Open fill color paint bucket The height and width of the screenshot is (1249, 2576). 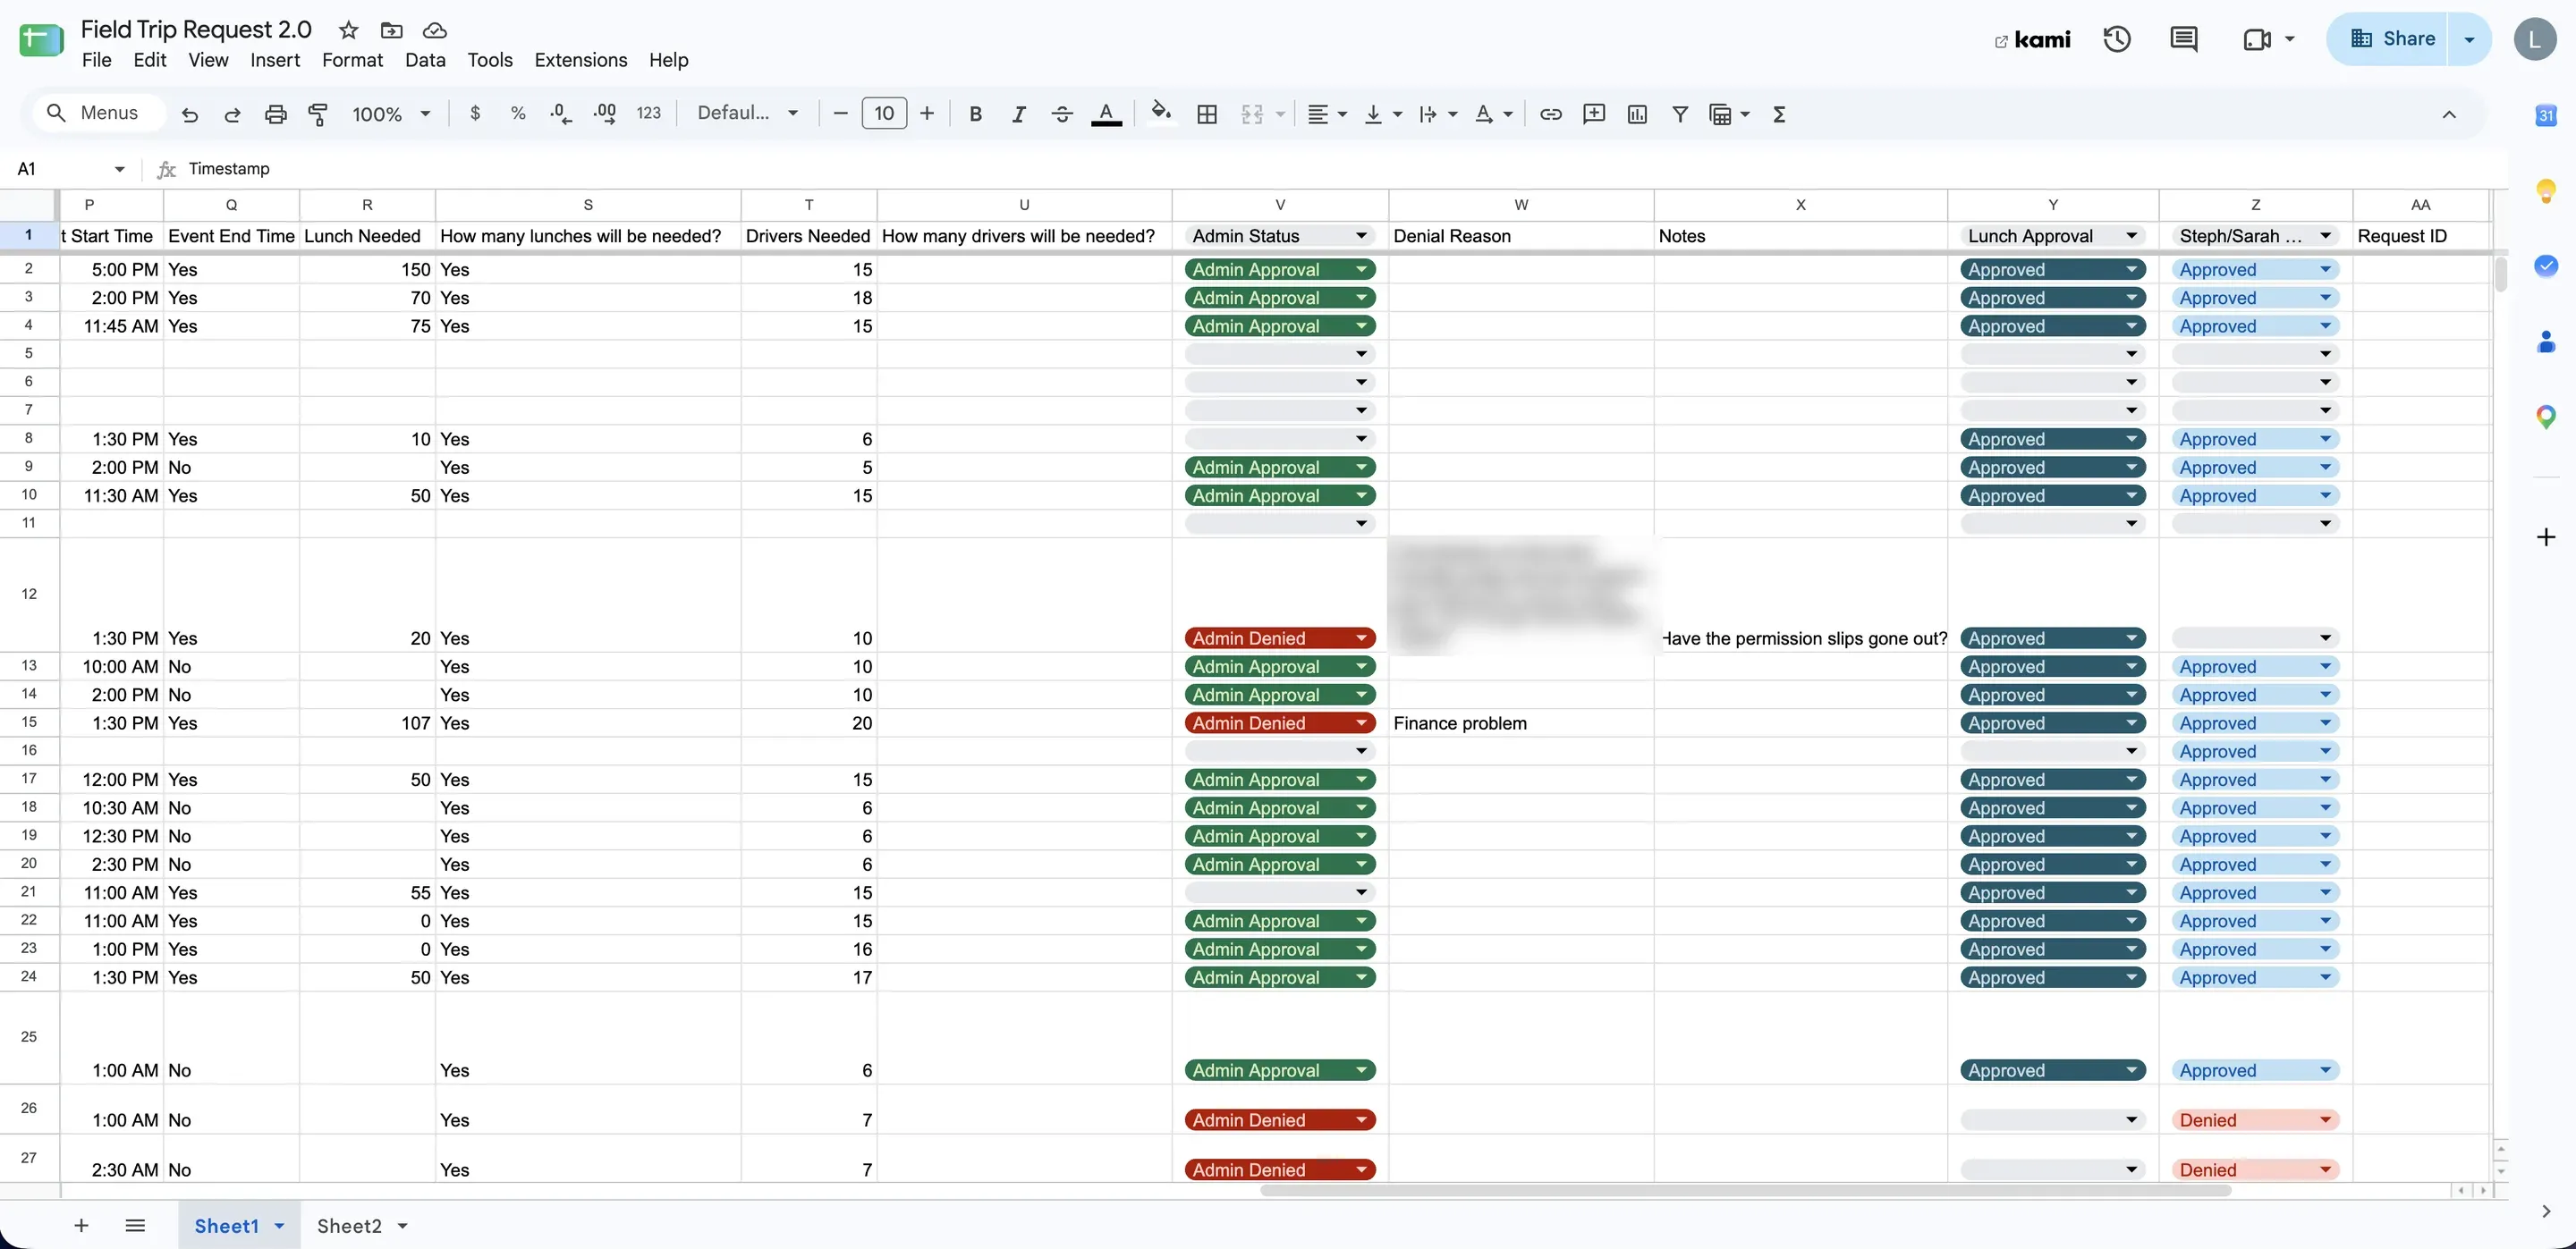click(1160, 112)
